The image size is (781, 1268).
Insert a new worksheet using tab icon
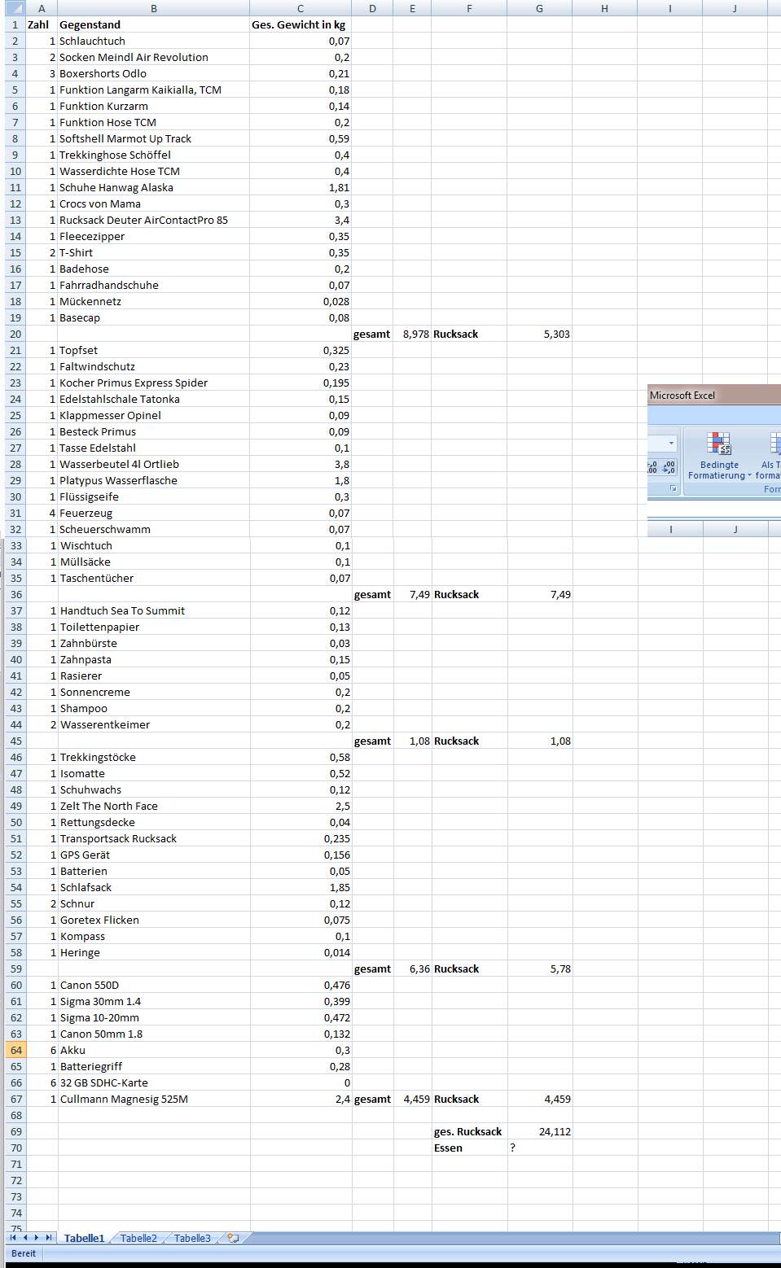coord(234,1238)
